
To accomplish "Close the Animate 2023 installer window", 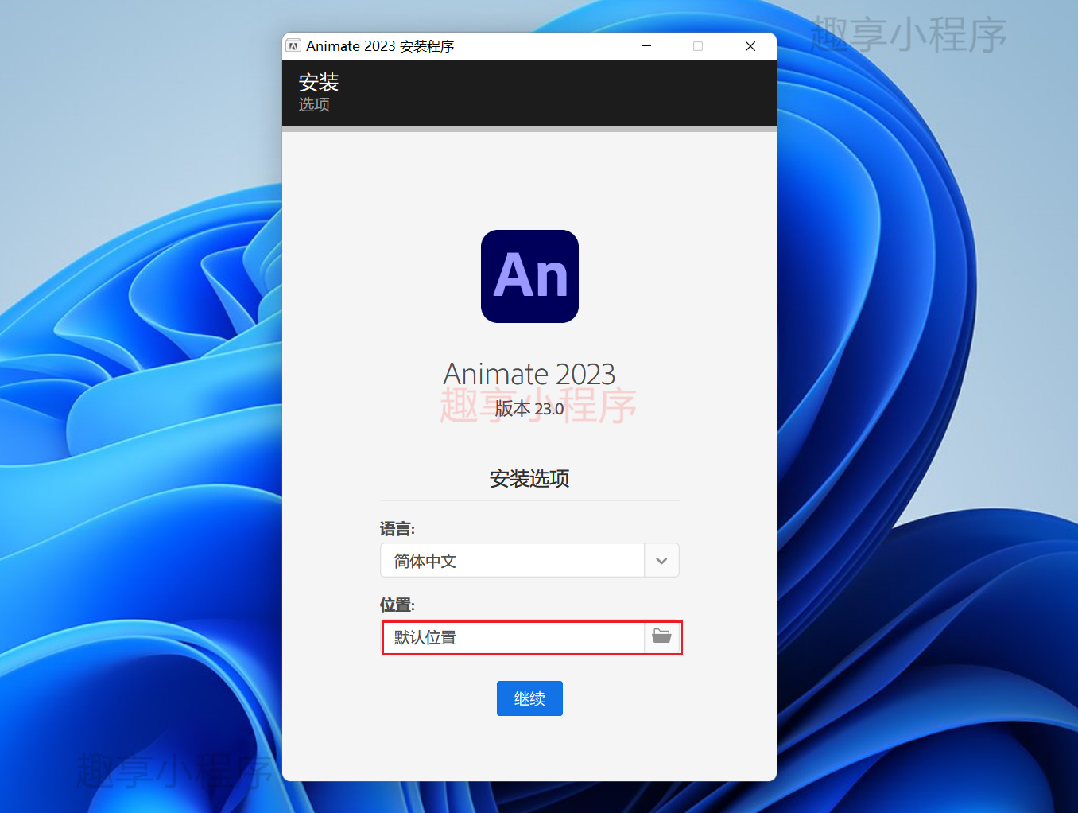I will click(x=750, y=46).
